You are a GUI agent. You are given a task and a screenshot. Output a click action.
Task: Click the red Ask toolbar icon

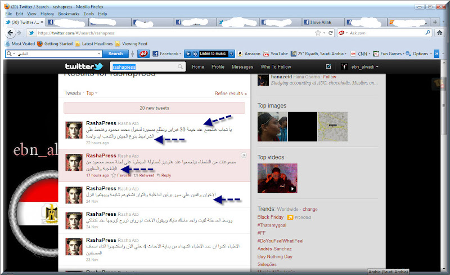pos(143,54)
